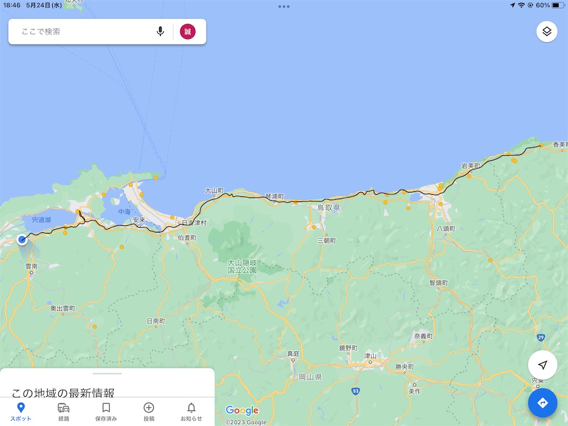Start directions with the blue route button
This screenshot has width=568, height=426.
542,403
